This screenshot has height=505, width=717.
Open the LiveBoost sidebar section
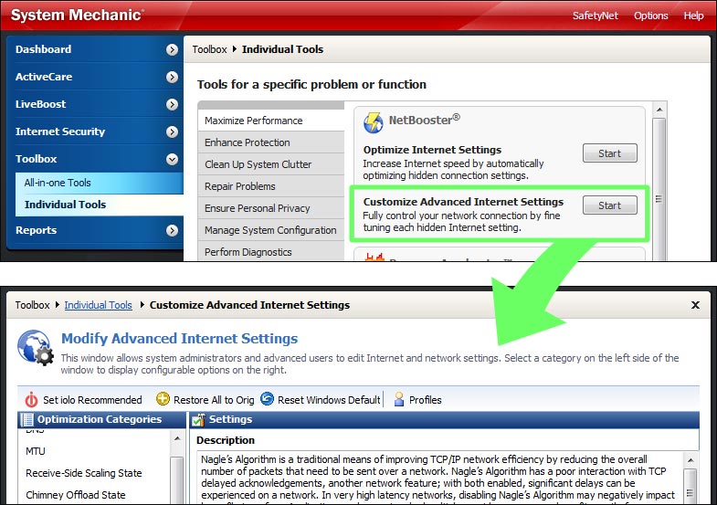(95, 104)
